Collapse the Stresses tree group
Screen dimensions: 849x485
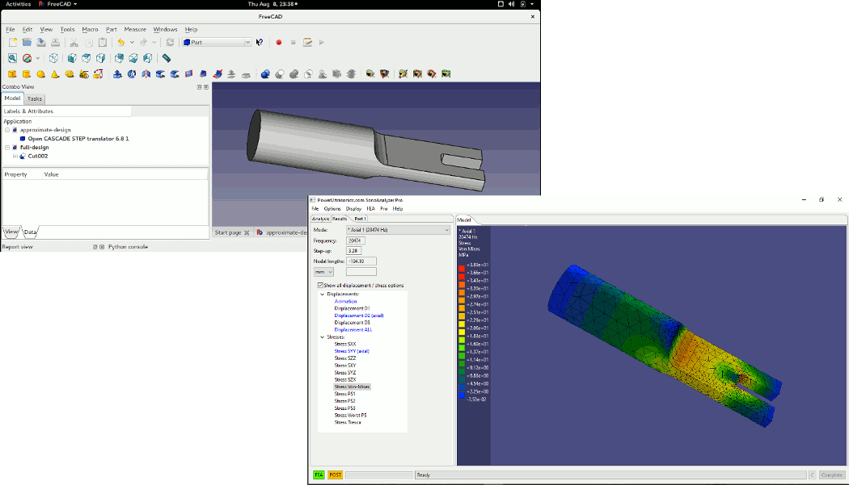click(322, 337)
